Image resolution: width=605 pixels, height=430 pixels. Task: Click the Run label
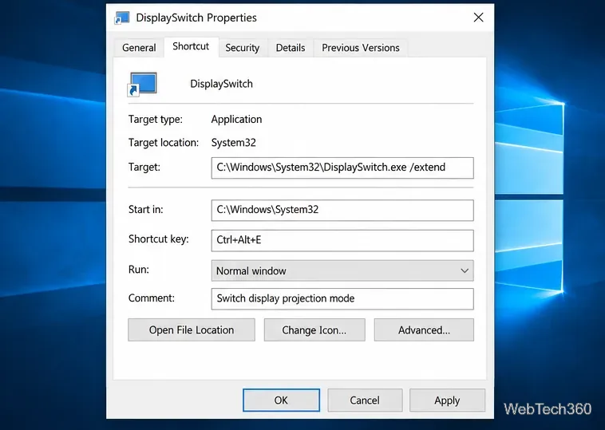[139, 269]
